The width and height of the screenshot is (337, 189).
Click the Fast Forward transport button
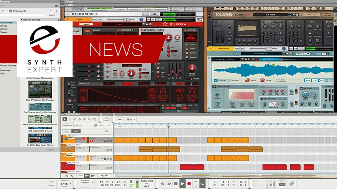169,184
